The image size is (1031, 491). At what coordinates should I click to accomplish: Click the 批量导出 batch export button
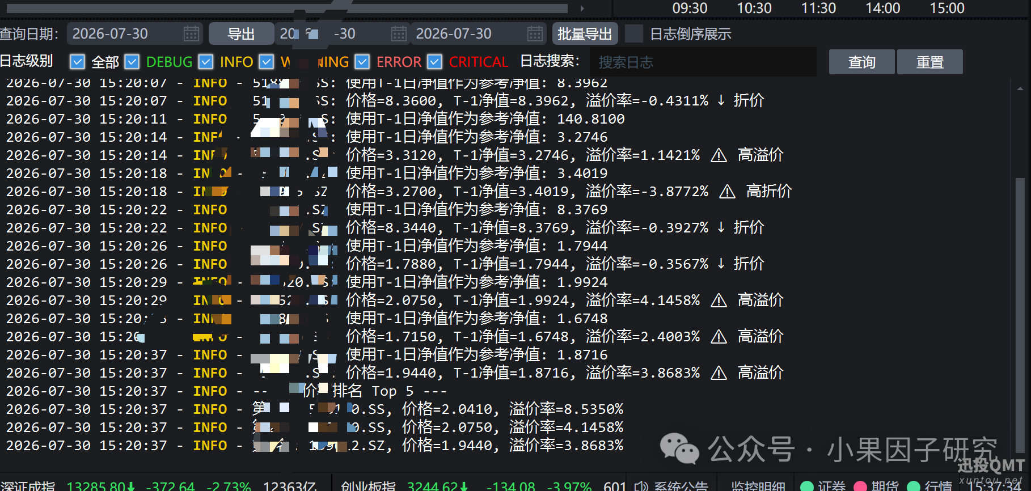[585, 34]
